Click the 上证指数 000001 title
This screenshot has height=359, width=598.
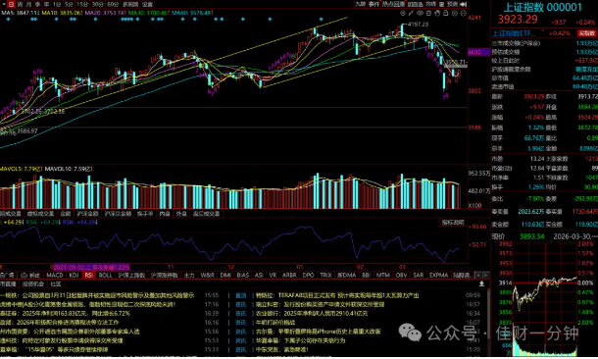click(543, 7)
